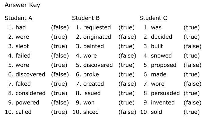Click 'called' in Student A's answers
The width and height of the screenshot is (214, 124).
(23, 112)
